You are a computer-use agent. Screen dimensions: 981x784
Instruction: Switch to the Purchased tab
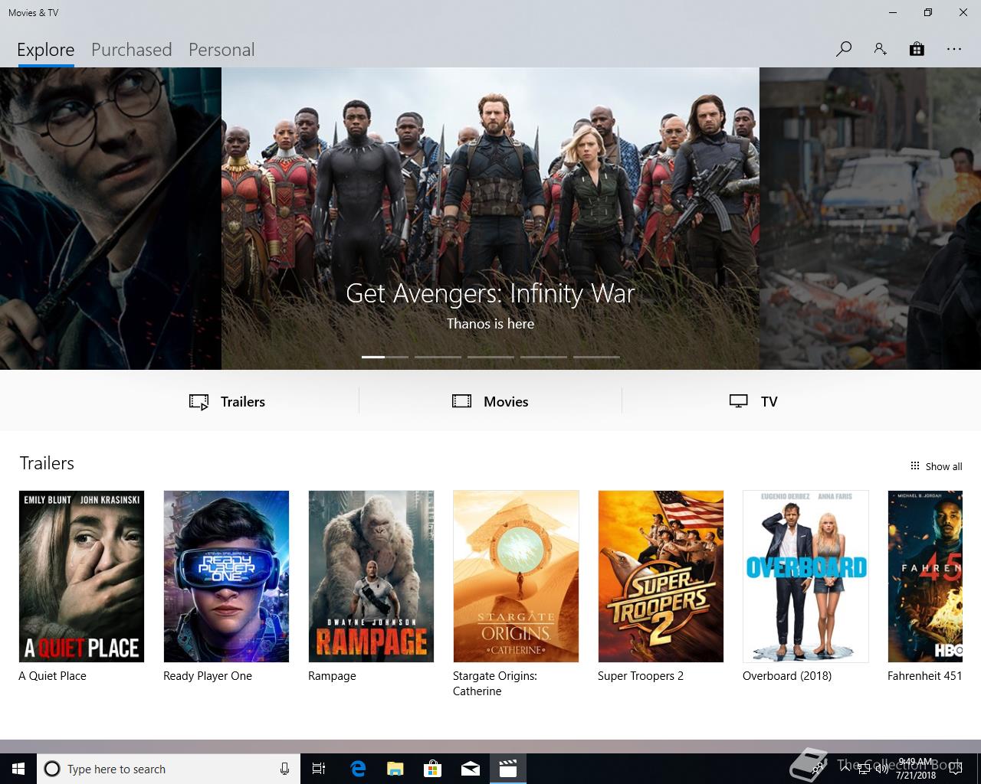[131, 50]
